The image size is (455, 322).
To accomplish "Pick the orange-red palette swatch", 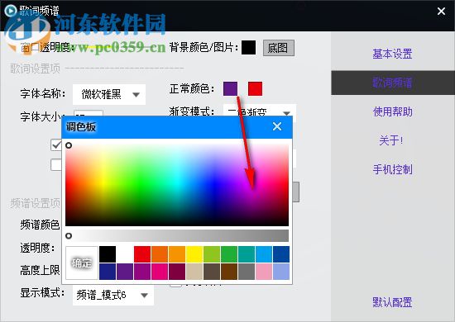I will (x=160, y=254).
